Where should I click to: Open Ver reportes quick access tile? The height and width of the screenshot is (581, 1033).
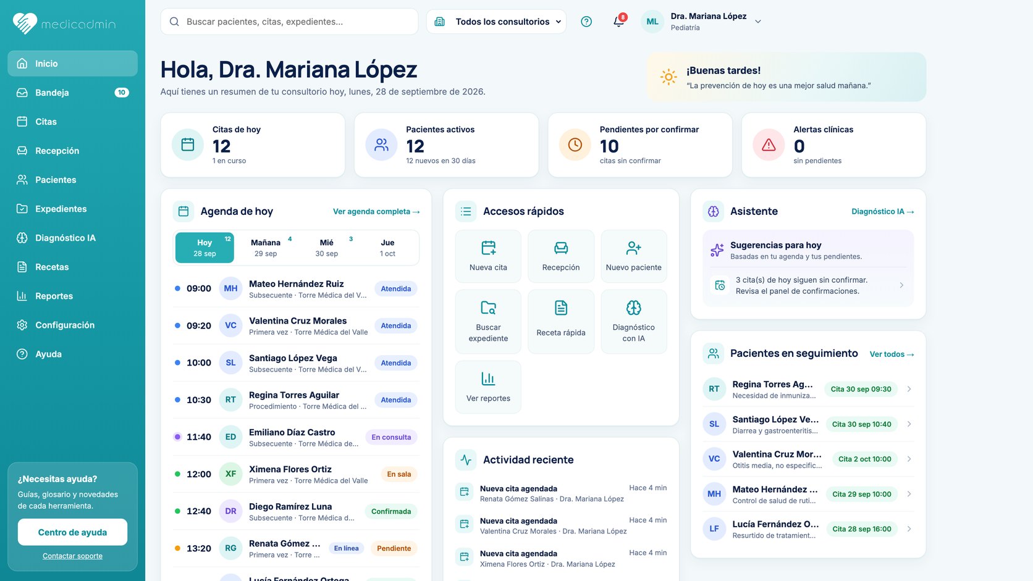(x=488, y=387)
